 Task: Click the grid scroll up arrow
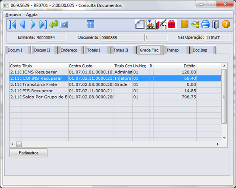[x=224, y=66]
